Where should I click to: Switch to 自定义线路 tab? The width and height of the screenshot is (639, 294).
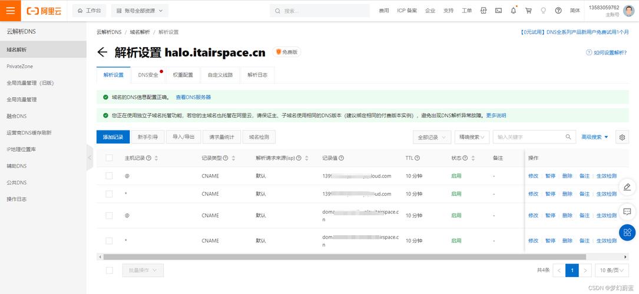(220, 75)
